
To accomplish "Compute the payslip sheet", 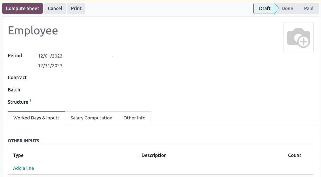I will pos(22,8).
